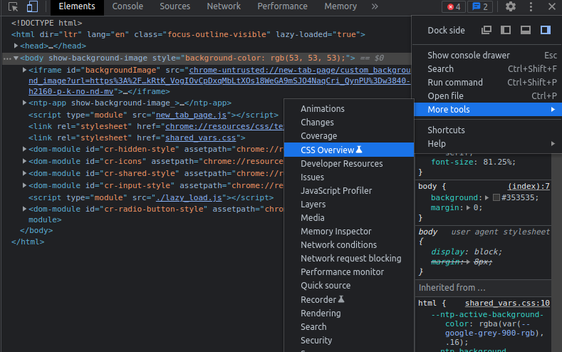This screenshot has height=352, width=562.
Task: Open Quick source tool
Action: (x=349, y=286)
